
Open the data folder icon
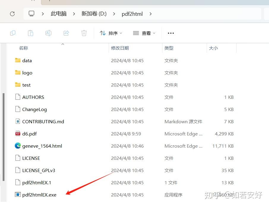18,60
